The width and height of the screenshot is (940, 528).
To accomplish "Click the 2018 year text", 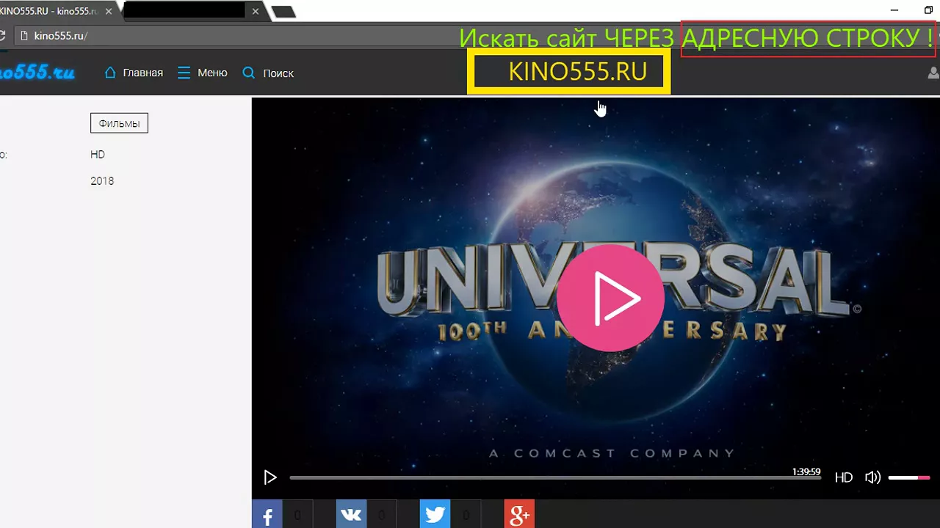I will coord(102,180).
